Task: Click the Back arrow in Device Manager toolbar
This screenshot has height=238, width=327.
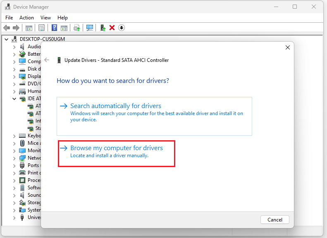Action: coord(7,28)
